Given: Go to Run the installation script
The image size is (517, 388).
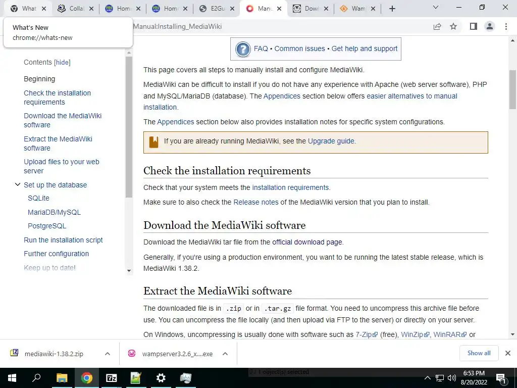Looking at the screenshot, I should coord(63,240).
